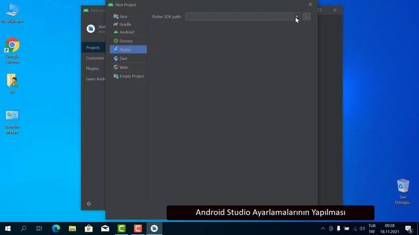Open volume control in system tray
Screen dimensions: 419x235
coord(362,228)
